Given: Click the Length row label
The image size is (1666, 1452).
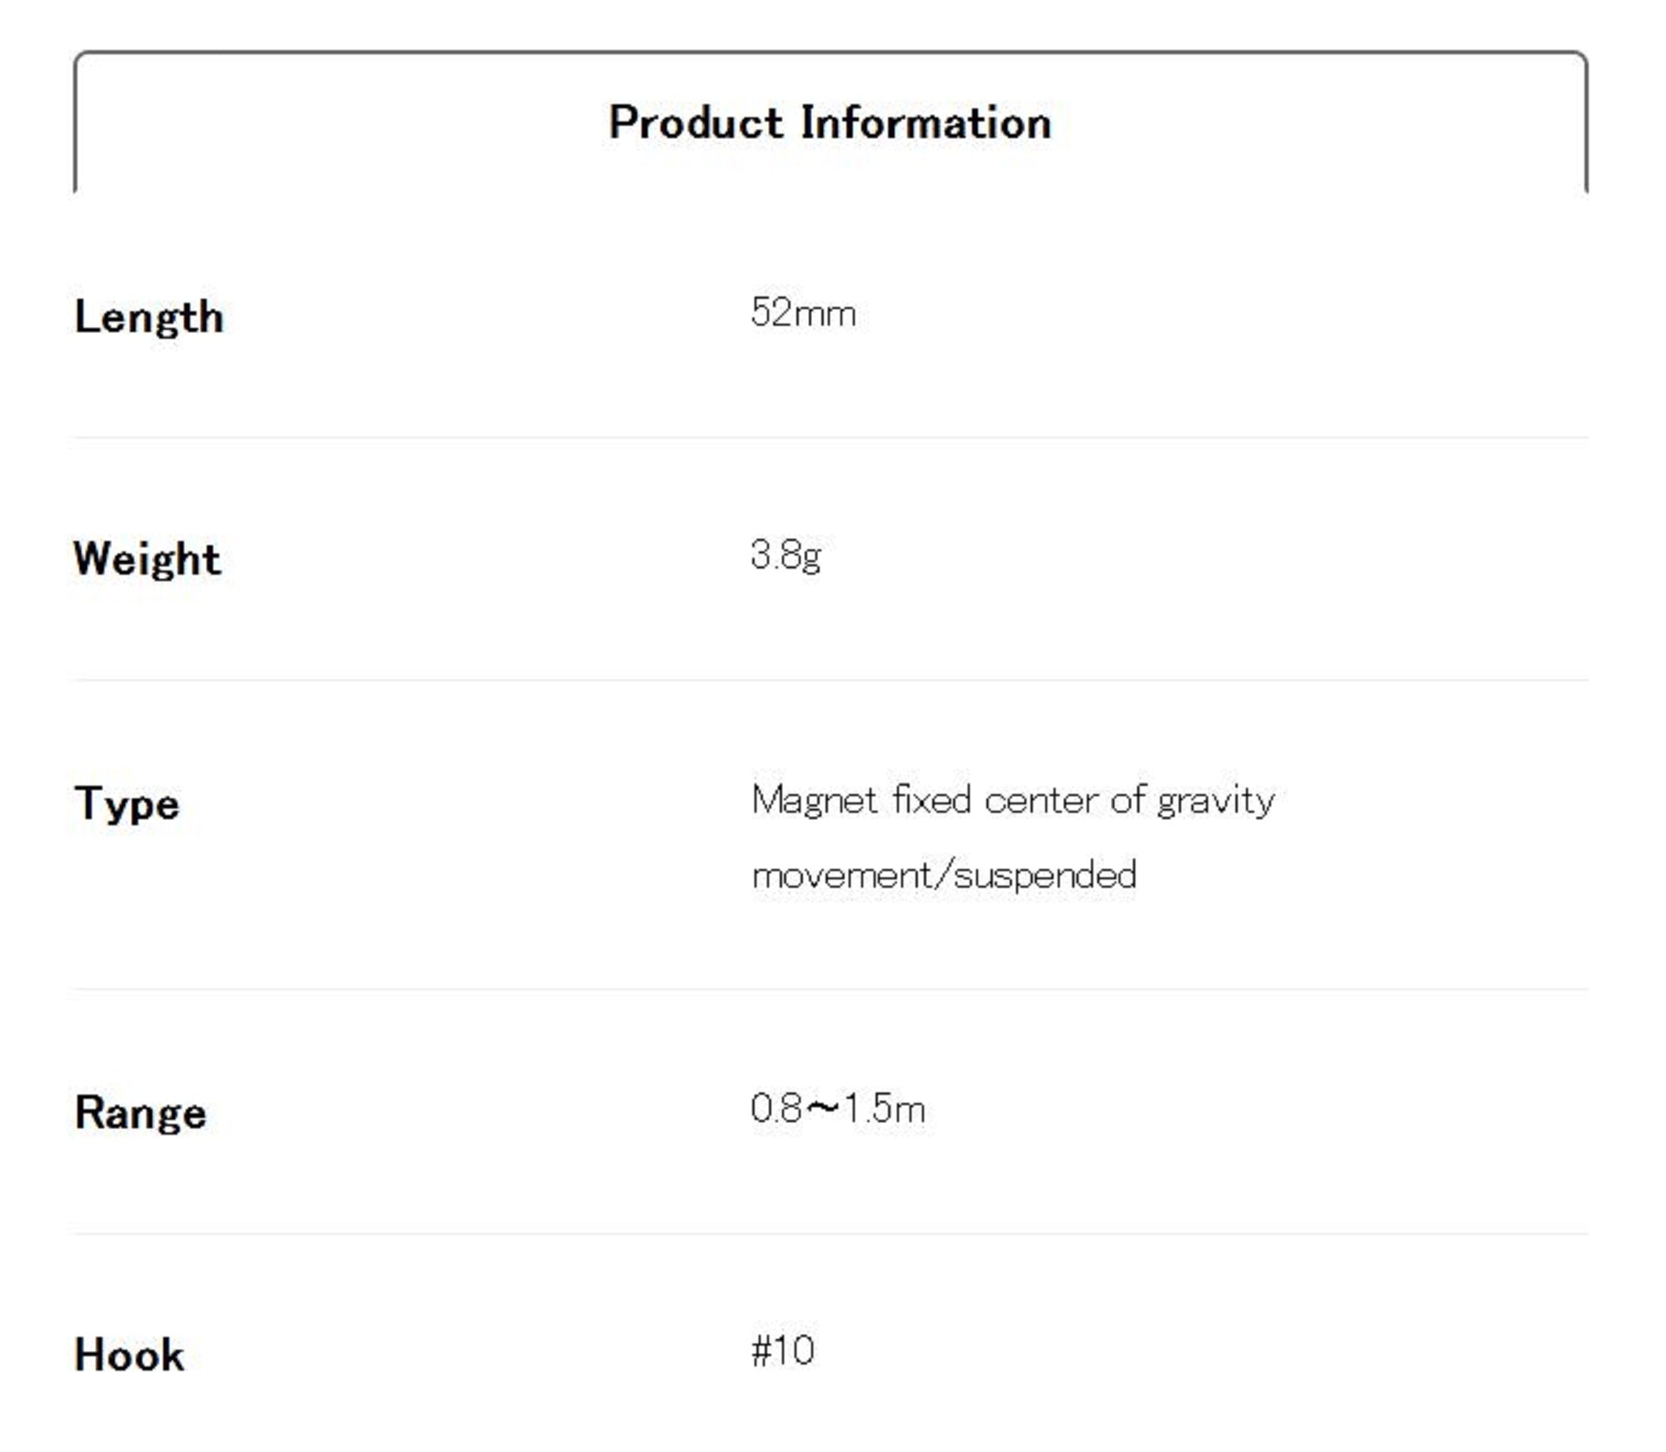Looking at the screenshot, I should (x=149, y=317).
